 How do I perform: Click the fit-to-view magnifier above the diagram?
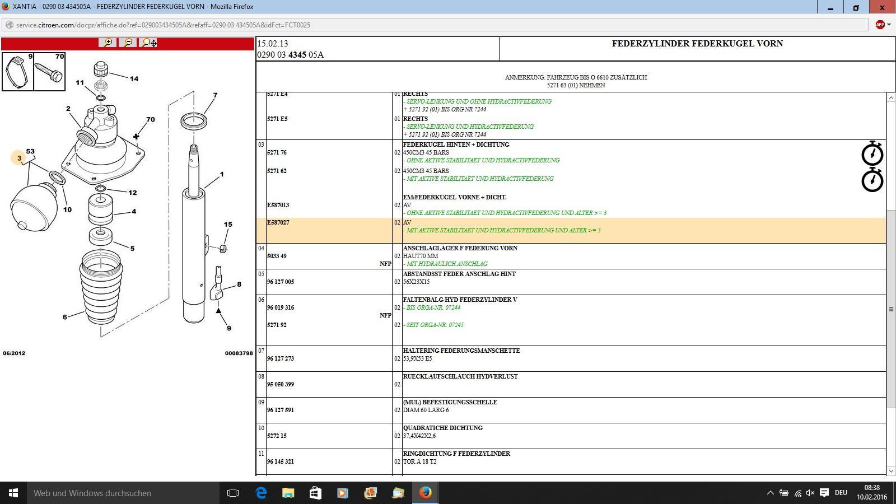pyautogui.click(x=149, y=43)
